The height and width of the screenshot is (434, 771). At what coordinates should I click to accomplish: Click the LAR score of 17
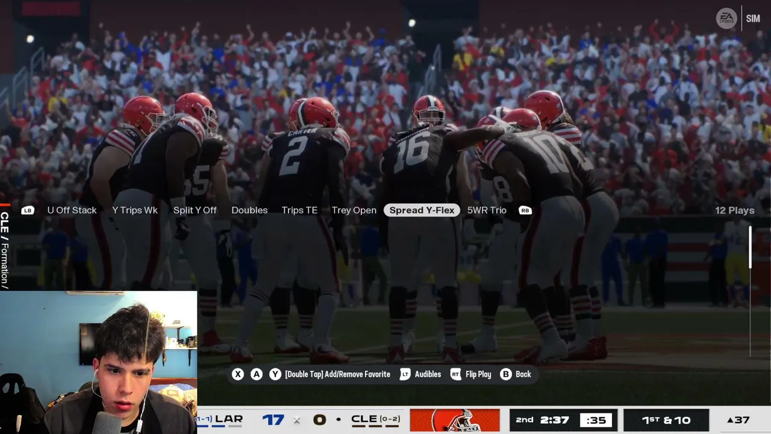pyautogui.click(x=273, y=420)
